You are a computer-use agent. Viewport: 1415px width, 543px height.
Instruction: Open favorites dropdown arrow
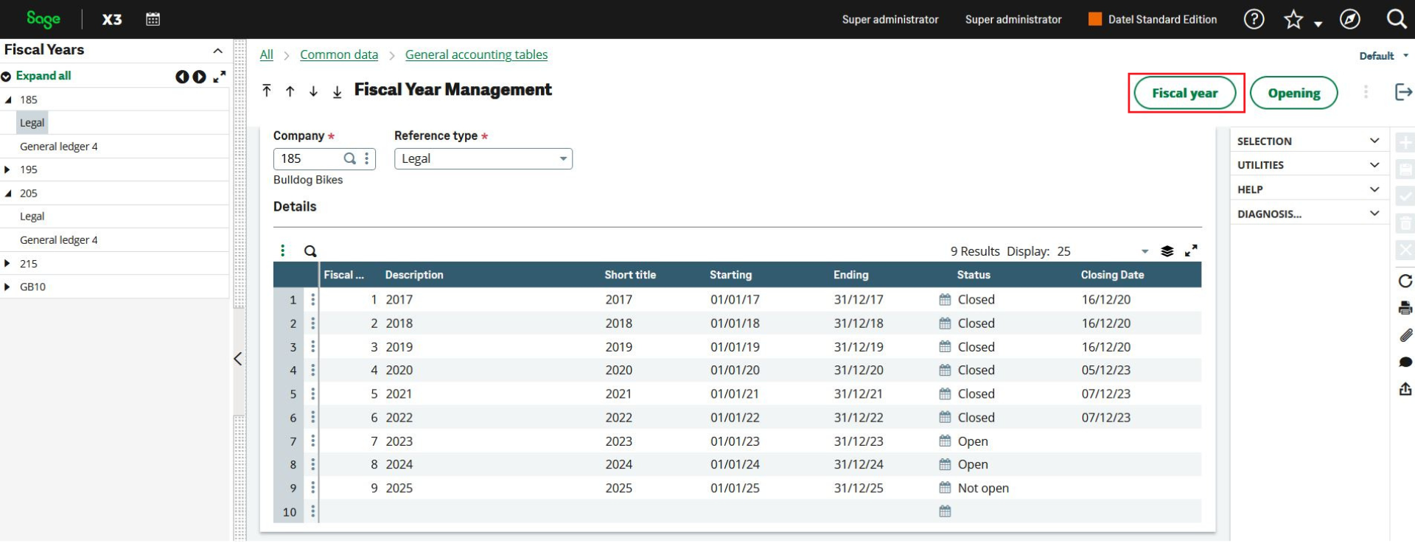(x=1318, y=24)
